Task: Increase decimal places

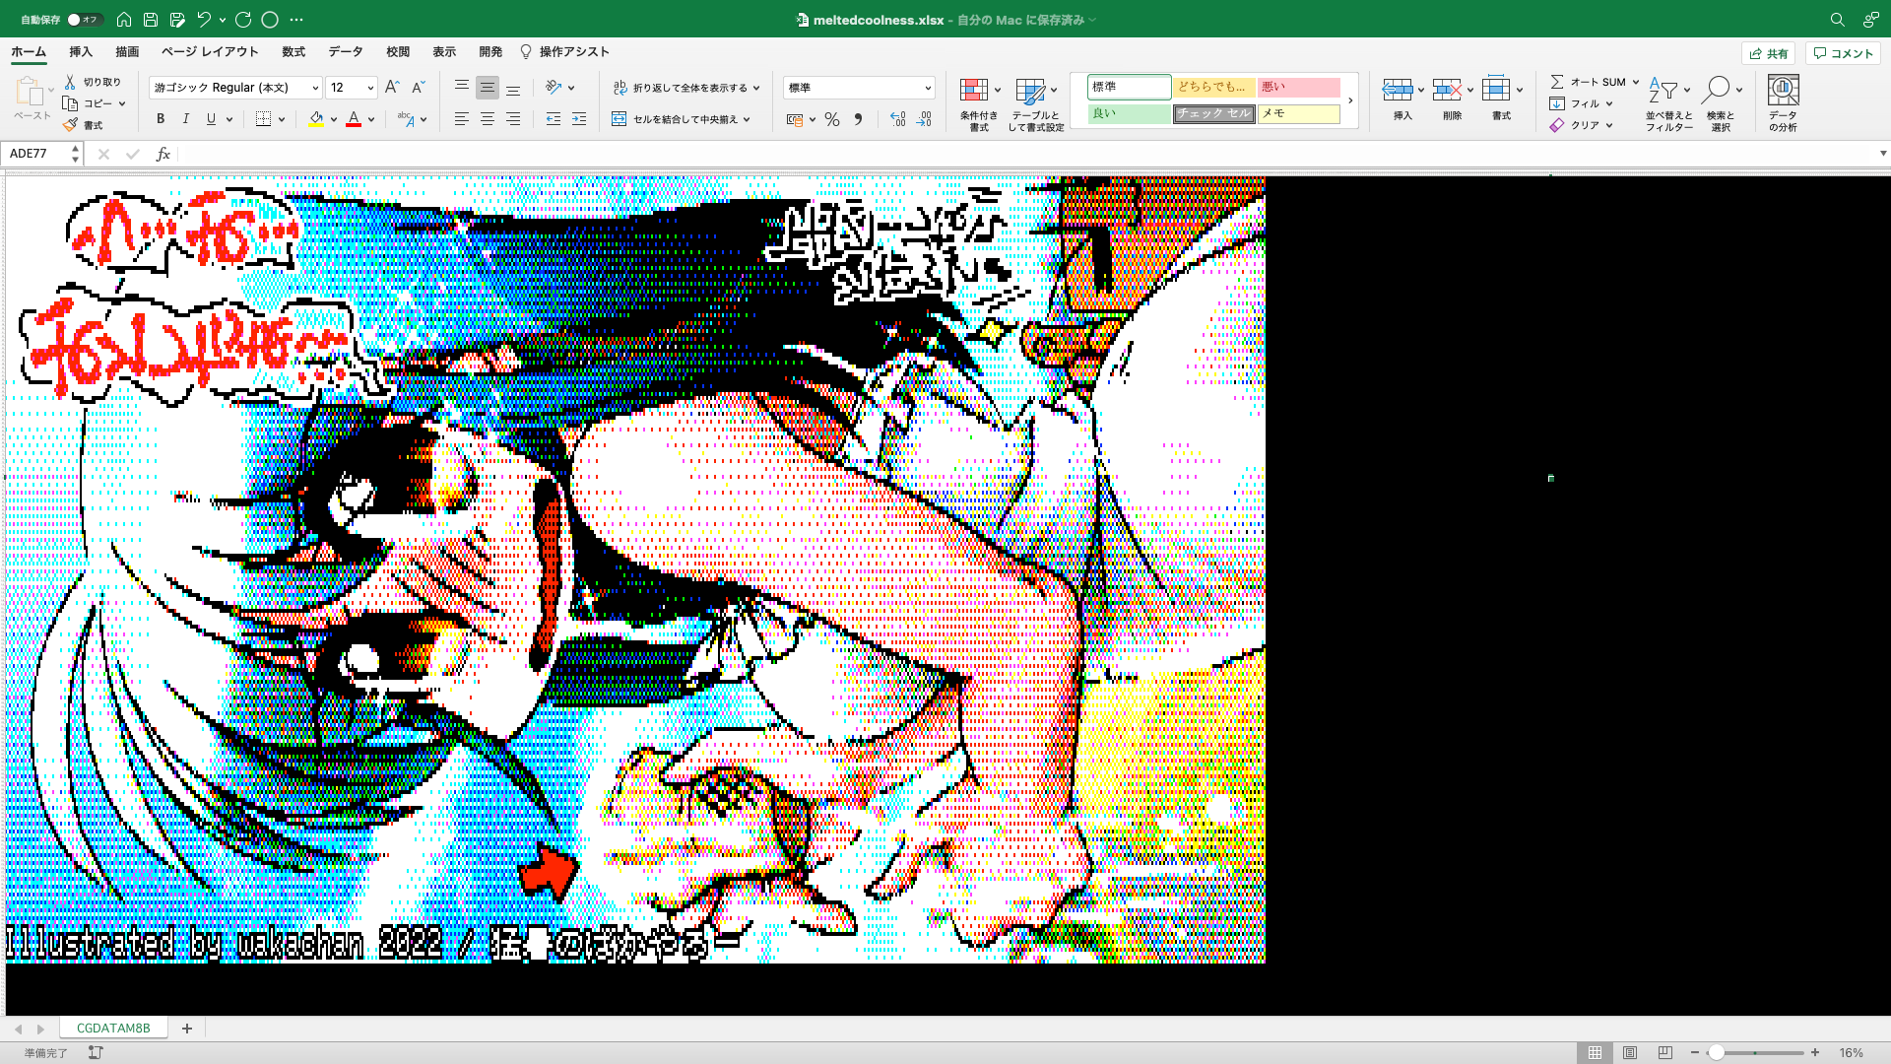Action: (897, 119)
